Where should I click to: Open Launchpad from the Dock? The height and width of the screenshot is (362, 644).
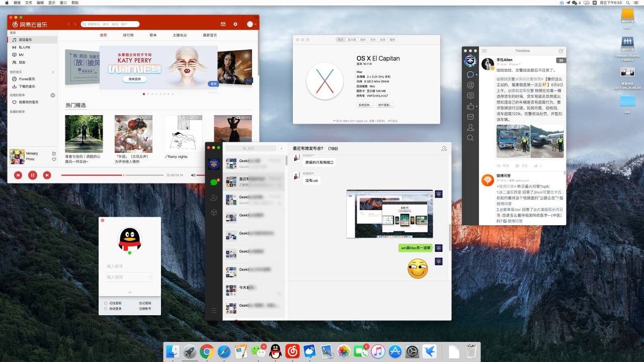(190, 351)
